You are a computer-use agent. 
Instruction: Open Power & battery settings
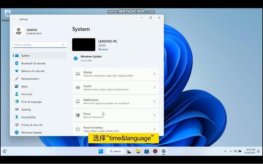pyautogui.click(x=116, y=129)
